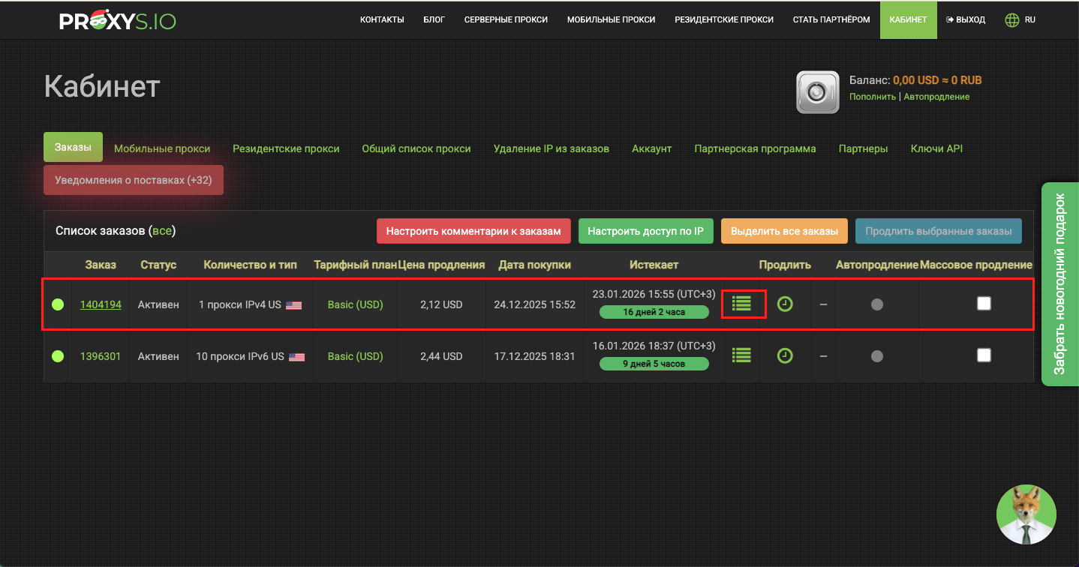Viewport: 1079px width, 567px height.
Task: Click green status dot for order 1404194
Action: click(58, 304)
